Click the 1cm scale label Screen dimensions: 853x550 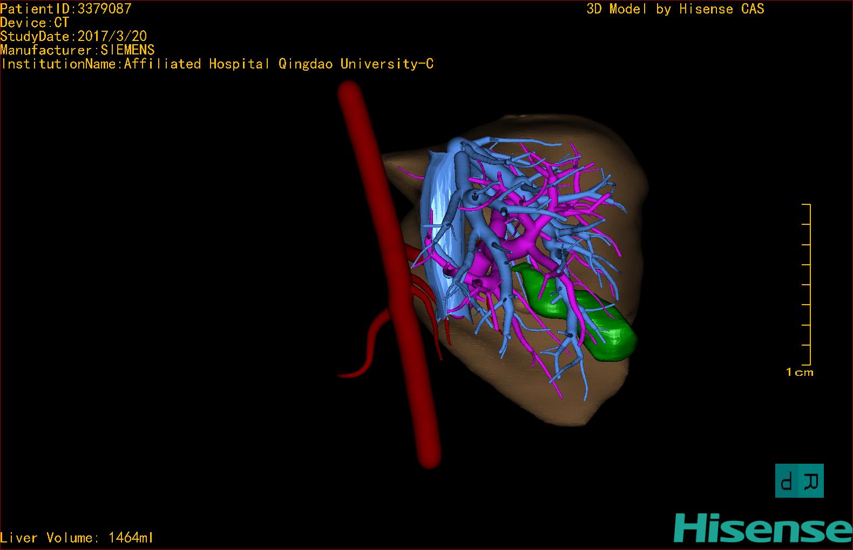800,372
